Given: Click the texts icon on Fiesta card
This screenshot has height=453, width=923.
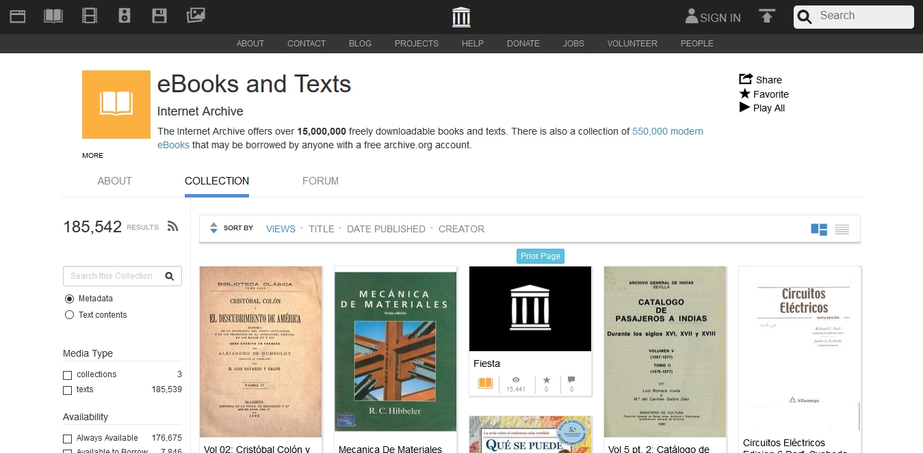Looking at the screenshot, I should point(485,383).
